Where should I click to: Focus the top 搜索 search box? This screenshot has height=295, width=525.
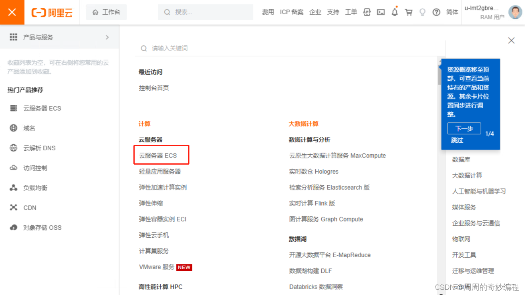[x=205, y=12]
